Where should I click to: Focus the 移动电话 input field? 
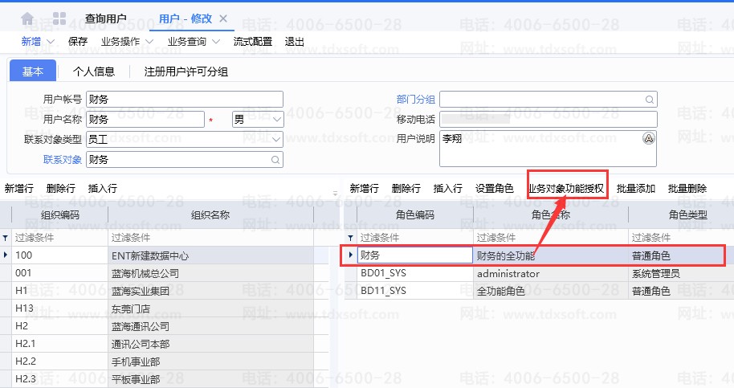pyautogui.click(x=548, y=120)
